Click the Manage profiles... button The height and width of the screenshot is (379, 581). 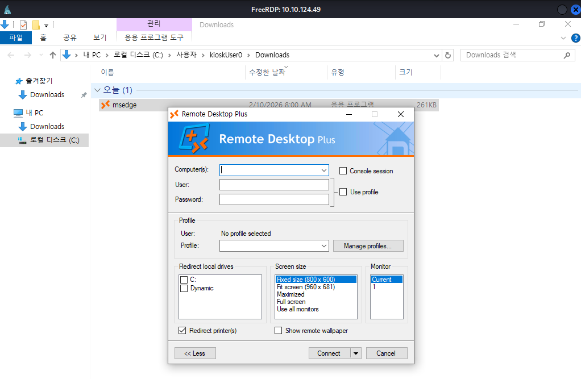[368, 246]
